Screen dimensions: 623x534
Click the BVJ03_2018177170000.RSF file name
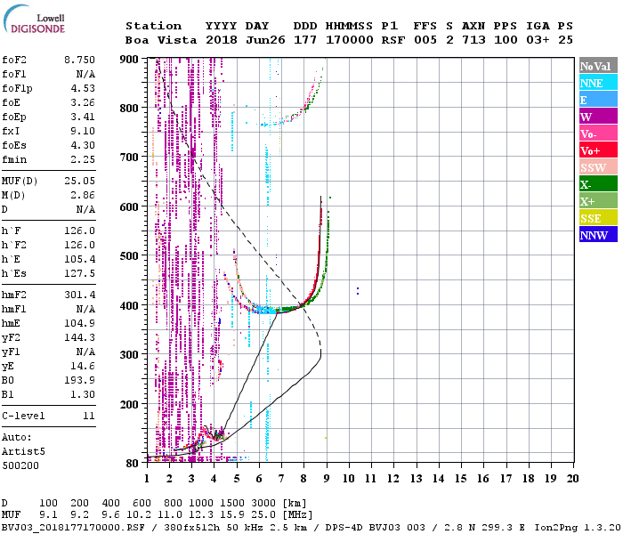[73, 528]
